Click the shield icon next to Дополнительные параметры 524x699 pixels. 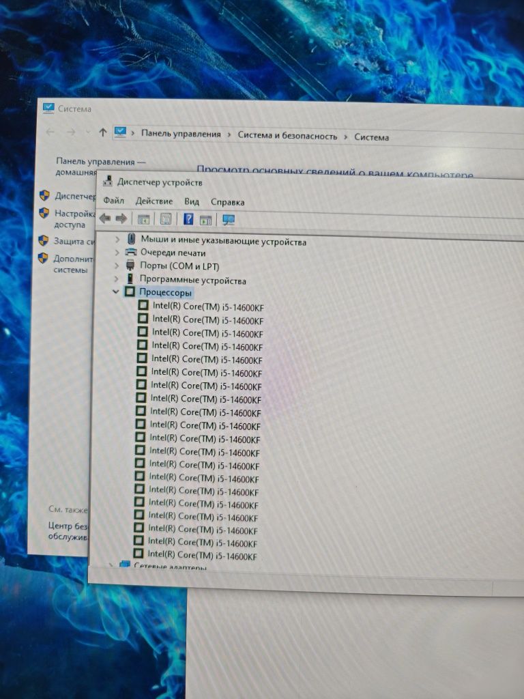click(x=43, y=257)
